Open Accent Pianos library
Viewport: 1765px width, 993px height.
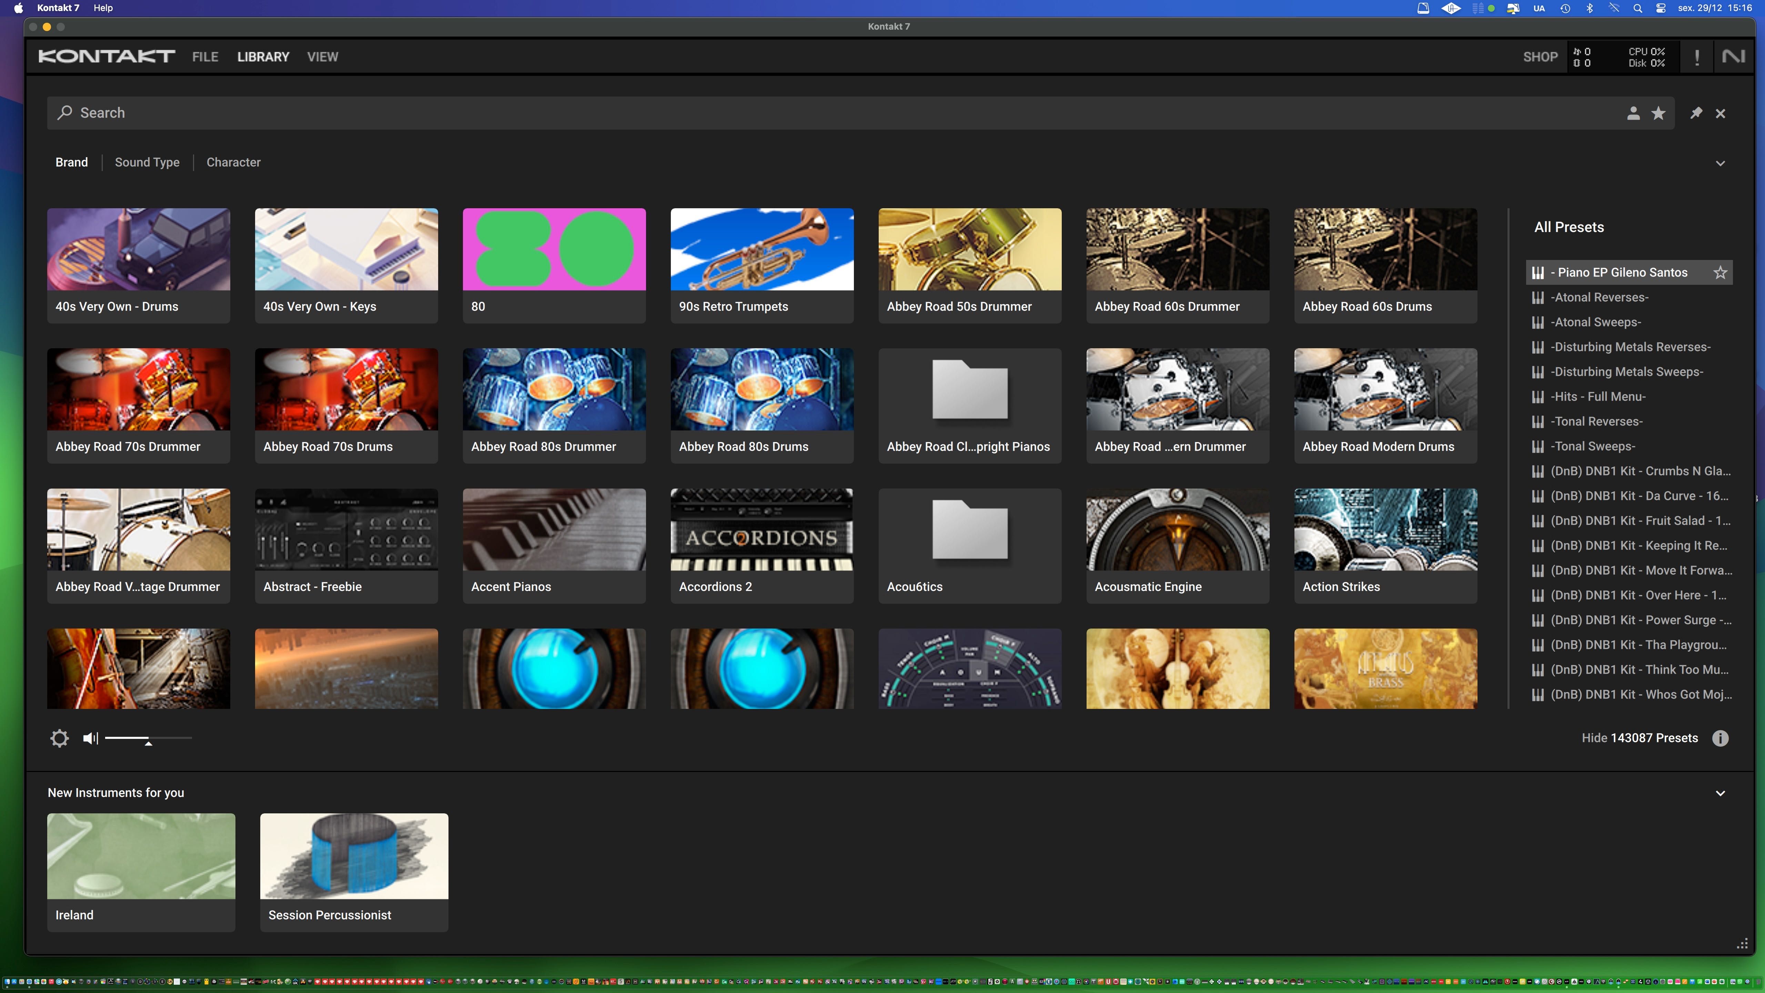(554, 546)
